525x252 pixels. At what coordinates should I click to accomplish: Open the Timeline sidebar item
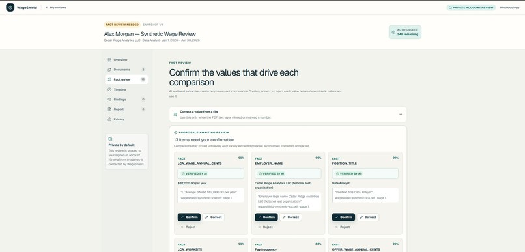pyautogui.click(x=126, y=89)
